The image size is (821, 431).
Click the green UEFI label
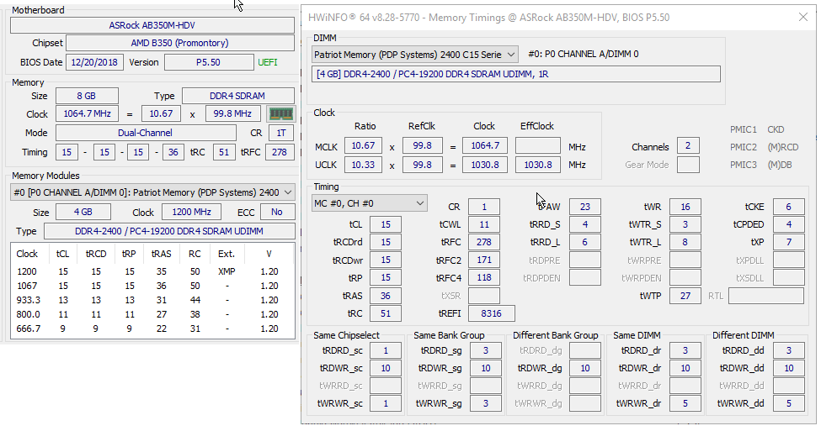coord(268,62)
